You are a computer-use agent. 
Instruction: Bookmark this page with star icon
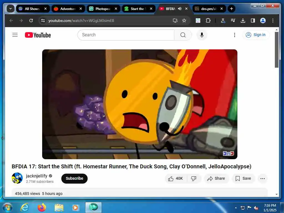(x=184, y=21)
